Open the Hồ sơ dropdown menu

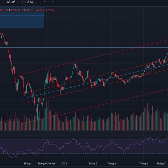coord(31,2)
